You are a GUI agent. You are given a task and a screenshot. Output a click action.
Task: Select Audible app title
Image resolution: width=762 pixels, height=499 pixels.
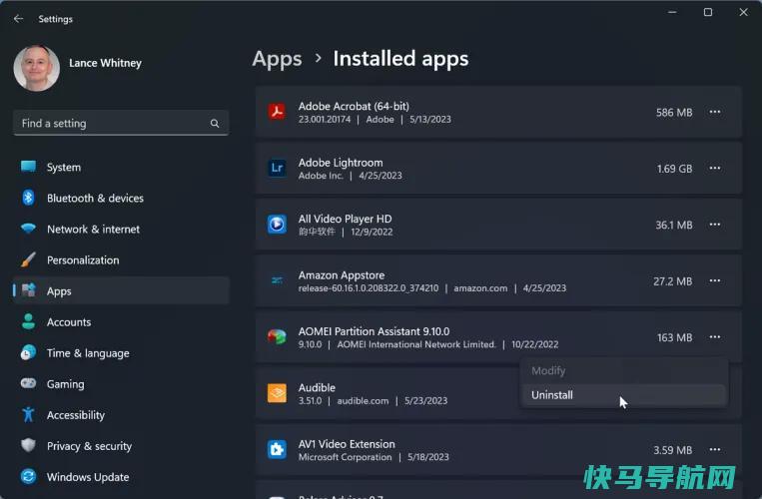point(317,388)
